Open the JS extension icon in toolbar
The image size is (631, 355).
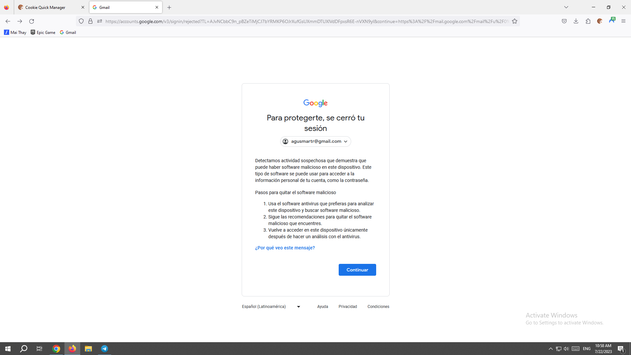(612, 20)
